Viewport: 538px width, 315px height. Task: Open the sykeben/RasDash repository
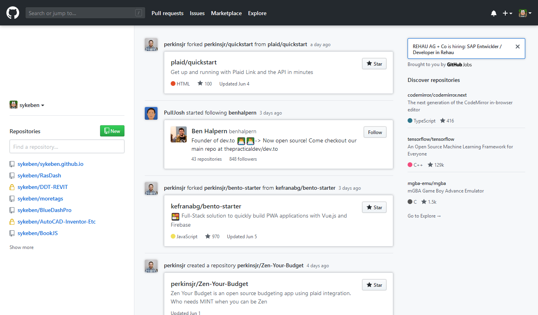(x=39, y=175)
